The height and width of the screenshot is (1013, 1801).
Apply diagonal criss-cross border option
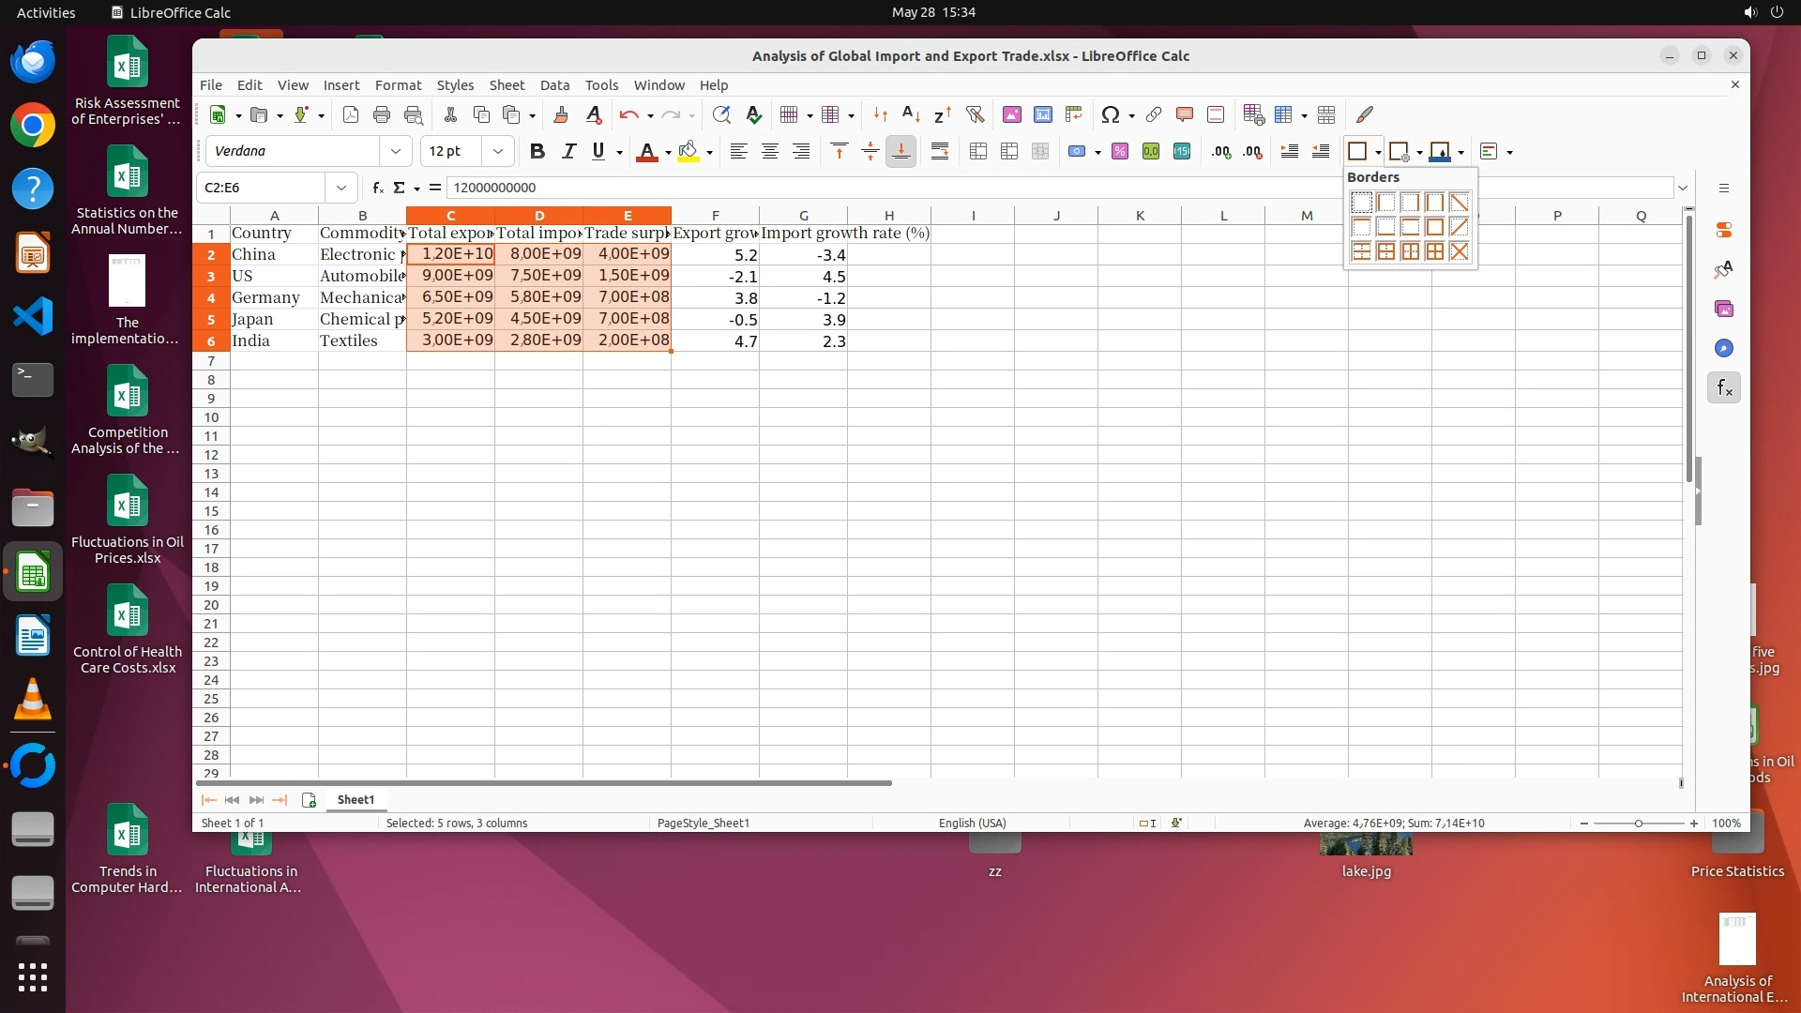tap(1459, 251)
